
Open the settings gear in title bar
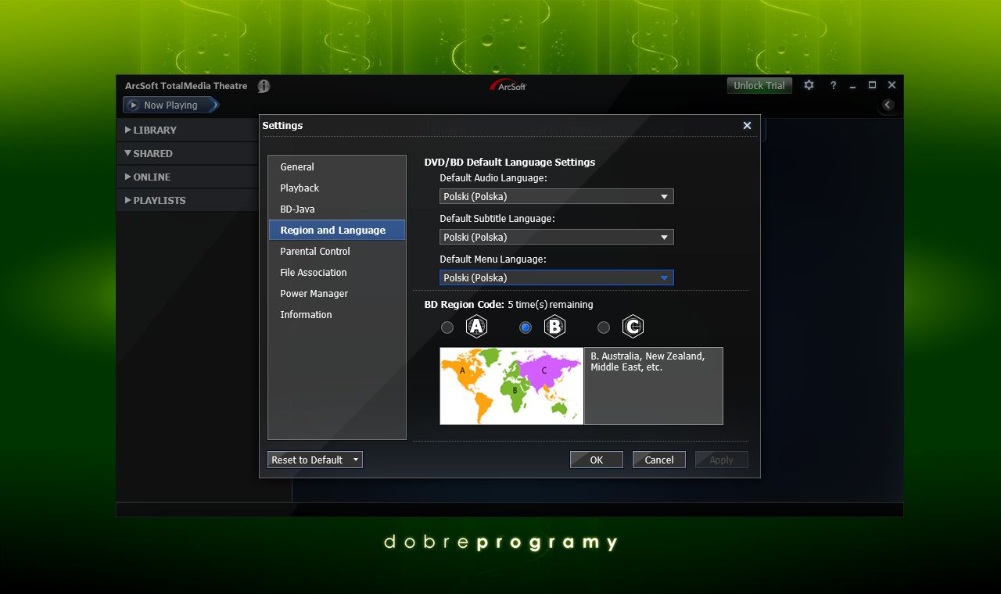pyautogui.click(x=809, y=85)
